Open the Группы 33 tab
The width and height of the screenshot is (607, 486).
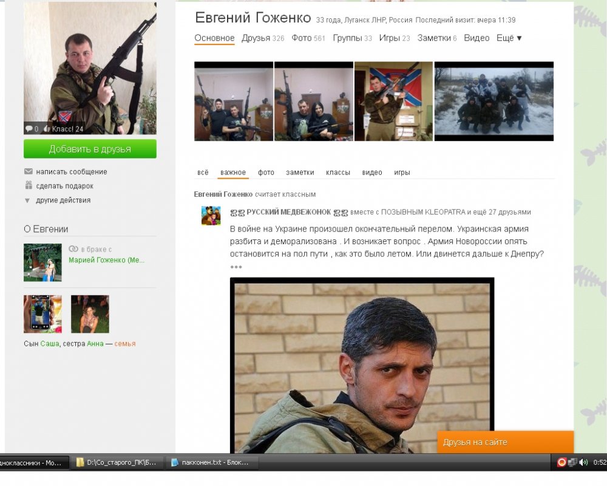(x=352, y=38)
